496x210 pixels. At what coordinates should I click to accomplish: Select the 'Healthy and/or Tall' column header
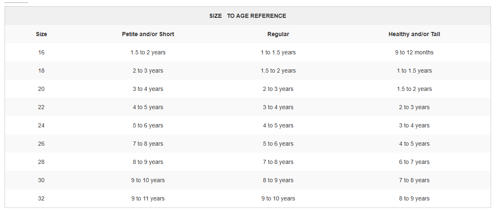pyautogui.click(x=414, y=34)
